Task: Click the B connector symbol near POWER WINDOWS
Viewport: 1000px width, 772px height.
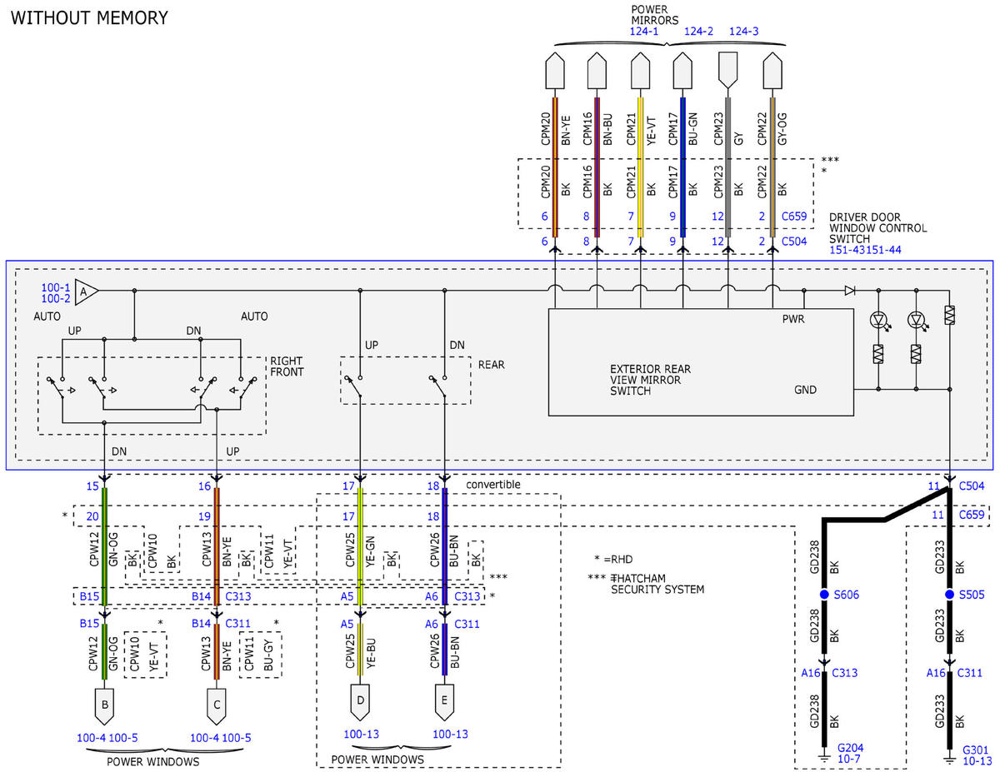Action: [x=105, y=706]
